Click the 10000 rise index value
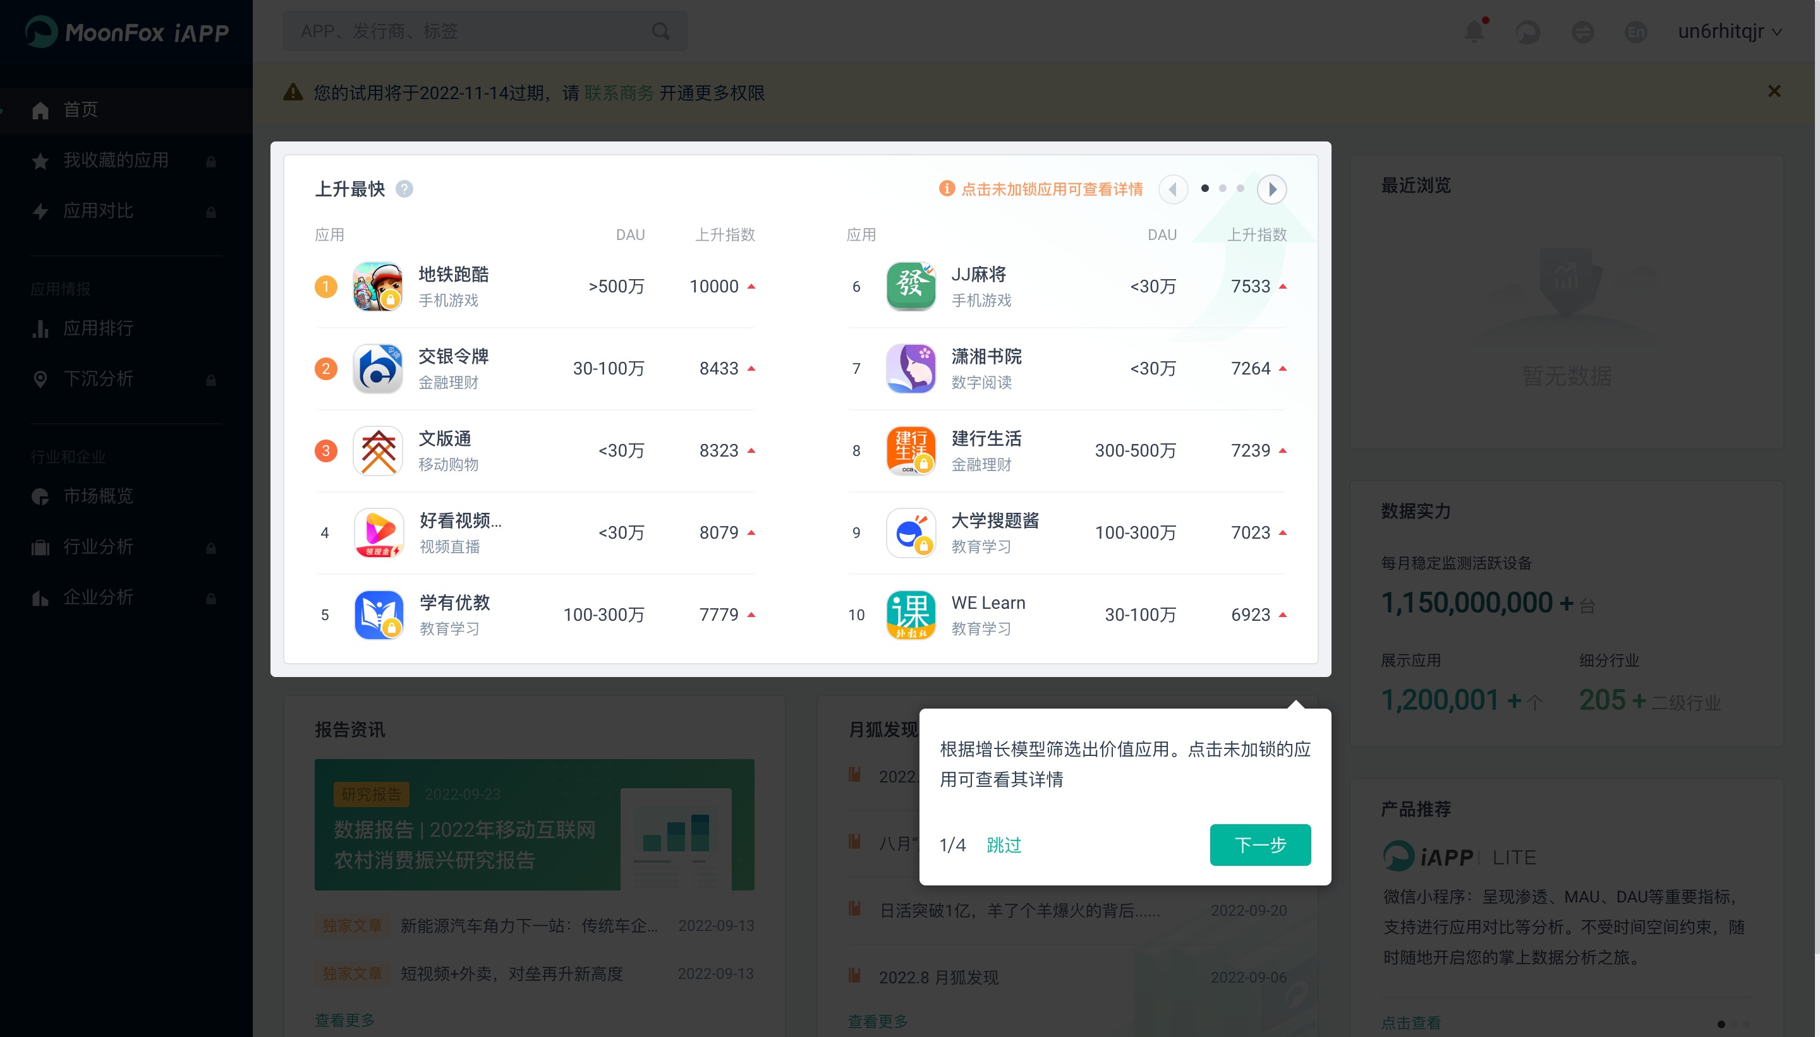Image resolution: width=1820 pixels, height=1037 pixels. coord(714,286)
